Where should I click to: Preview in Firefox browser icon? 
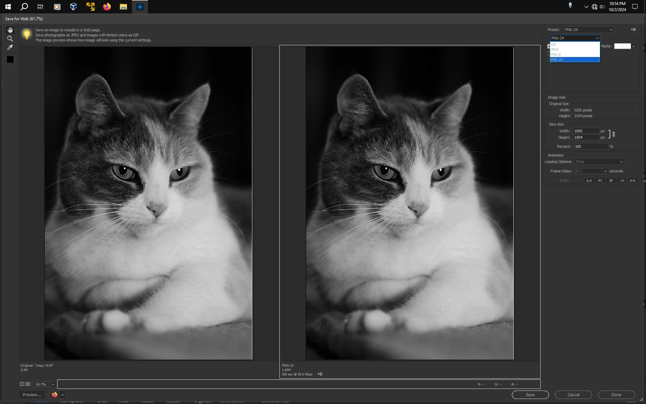click(55, 395)
